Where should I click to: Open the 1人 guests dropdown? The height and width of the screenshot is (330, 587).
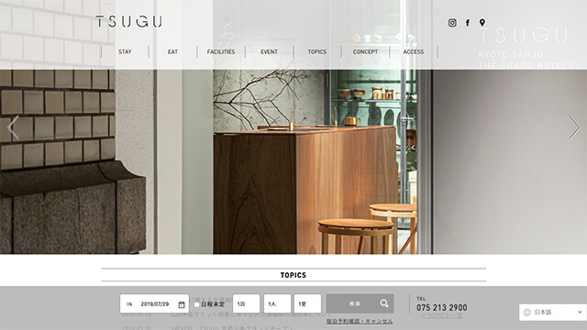point(277,303)
